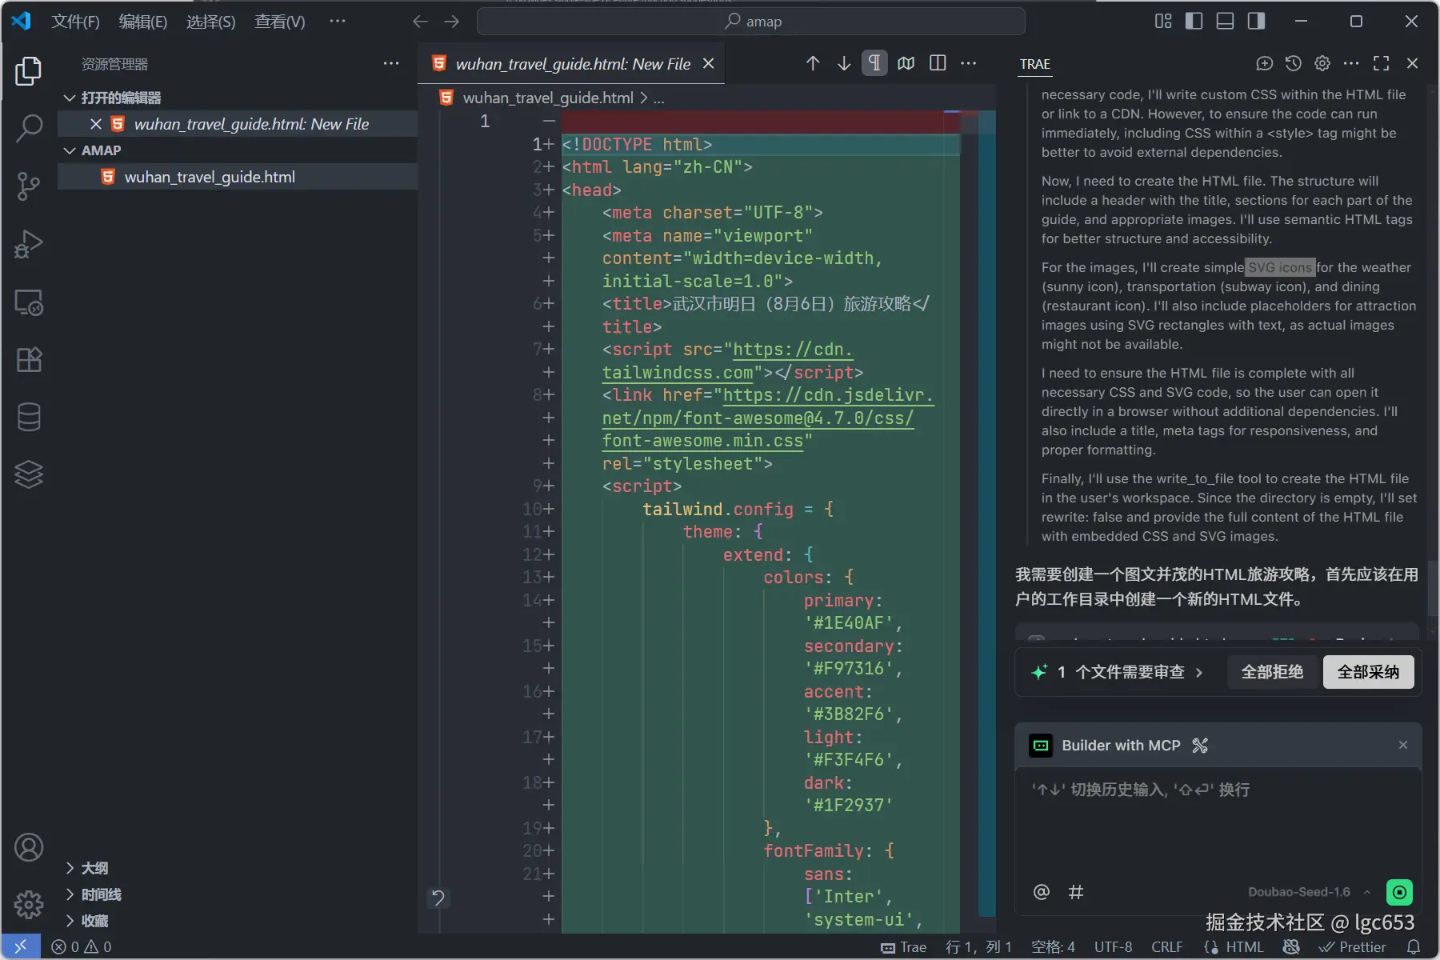Click the chat message input field
Viewport: 1440px width, 960px height.
pos(1218,824)
